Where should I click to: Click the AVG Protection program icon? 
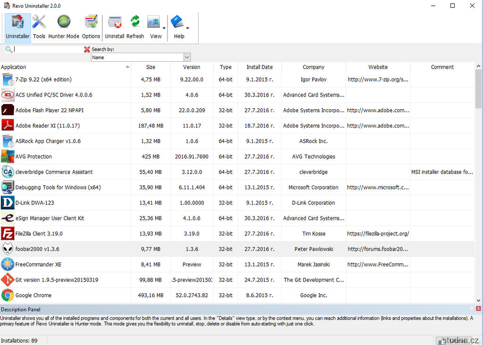8,156
